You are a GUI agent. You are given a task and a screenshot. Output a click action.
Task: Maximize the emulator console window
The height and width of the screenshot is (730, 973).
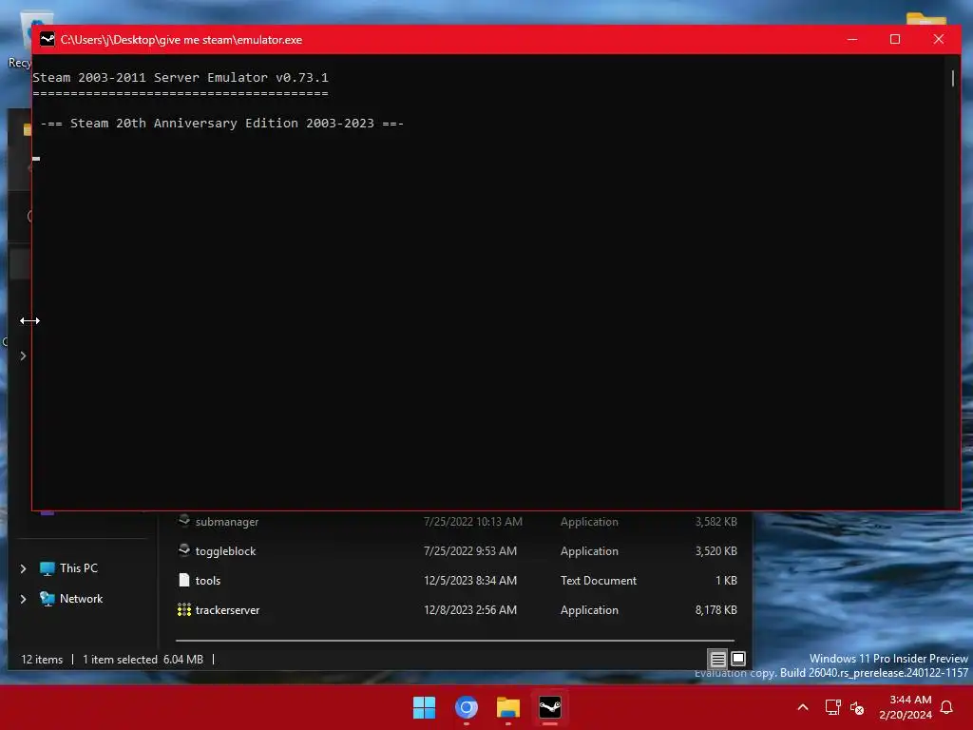point(895,39)
